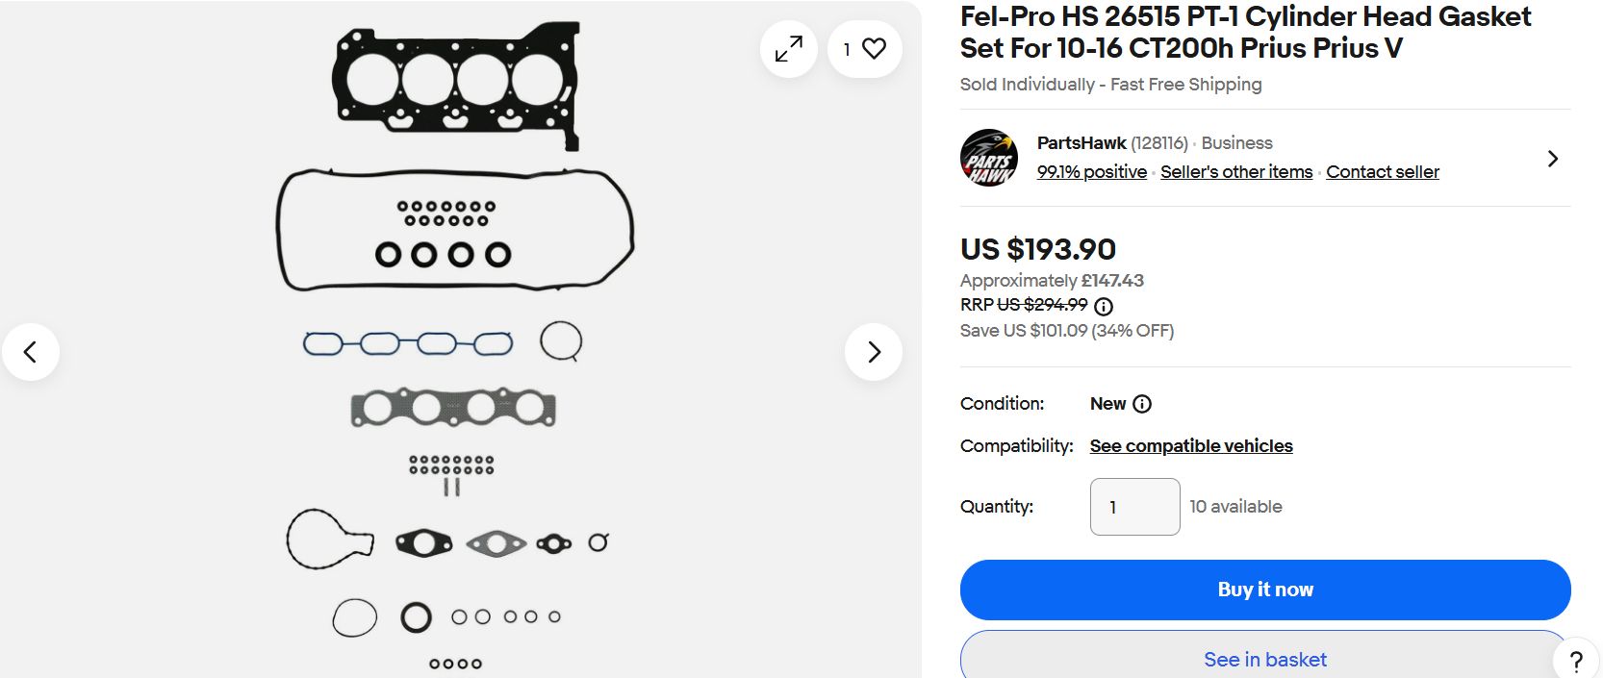Open See compatible vehicles link
1603x678 pixels.
coord(1190,446)
